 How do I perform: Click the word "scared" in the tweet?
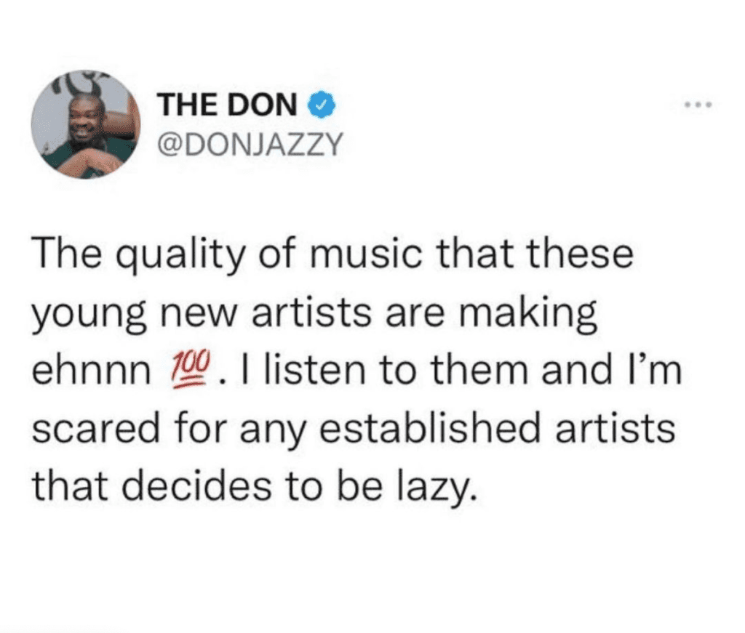click(x=96, y=429)
